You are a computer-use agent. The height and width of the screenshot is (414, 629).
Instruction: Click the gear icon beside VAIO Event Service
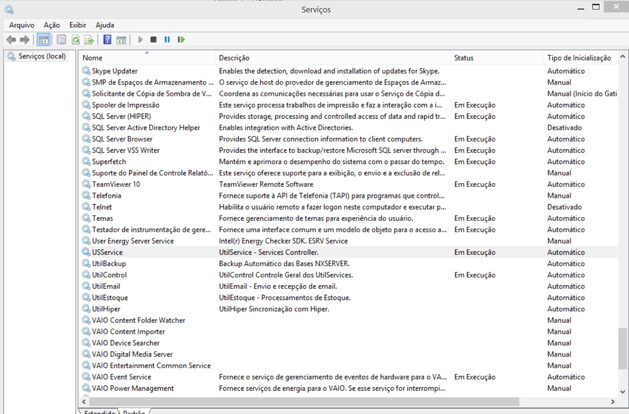86,377
